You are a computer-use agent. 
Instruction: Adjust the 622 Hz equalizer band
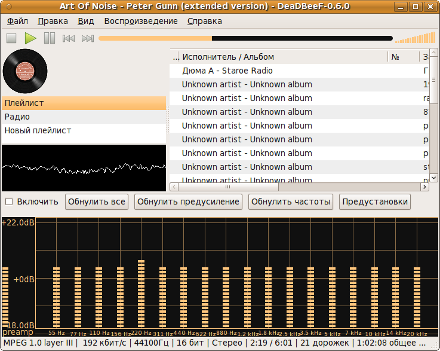pyautogui.click(x=205, y=297)
